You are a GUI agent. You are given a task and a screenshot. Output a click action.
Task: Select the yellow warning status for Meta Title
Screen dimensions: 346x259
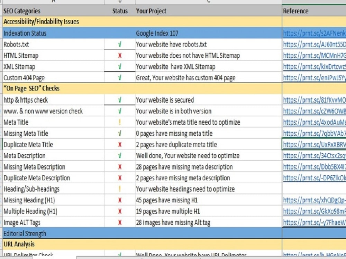click(x=120, y=122)
